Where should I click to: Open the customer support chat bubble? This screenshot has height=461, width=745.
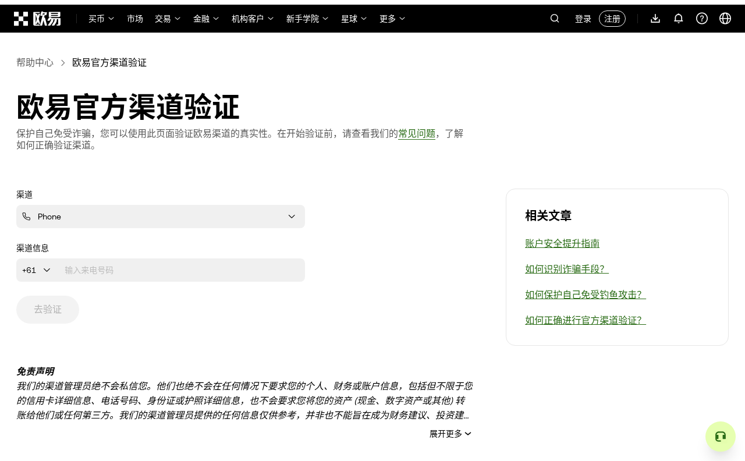pyautogui.click(x=721, y=437)
